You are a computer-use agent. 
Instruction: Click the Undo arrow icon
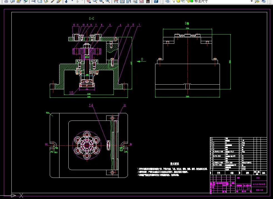pyautogui.click(x=66, y=1)
